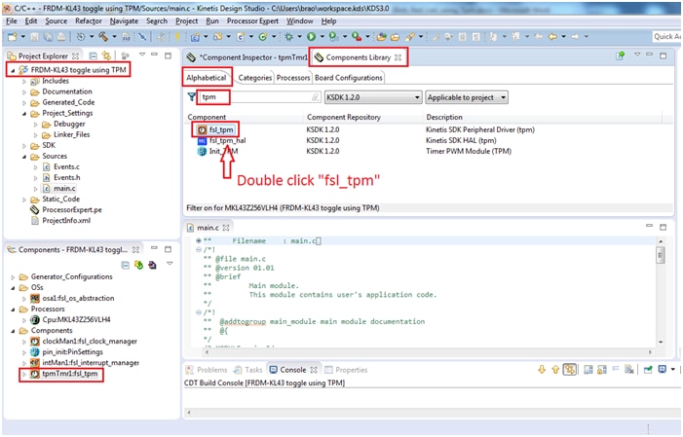Viewport: 683px width, 437px height.
Task: Click the Open Console icon
Action: (663, 370)
